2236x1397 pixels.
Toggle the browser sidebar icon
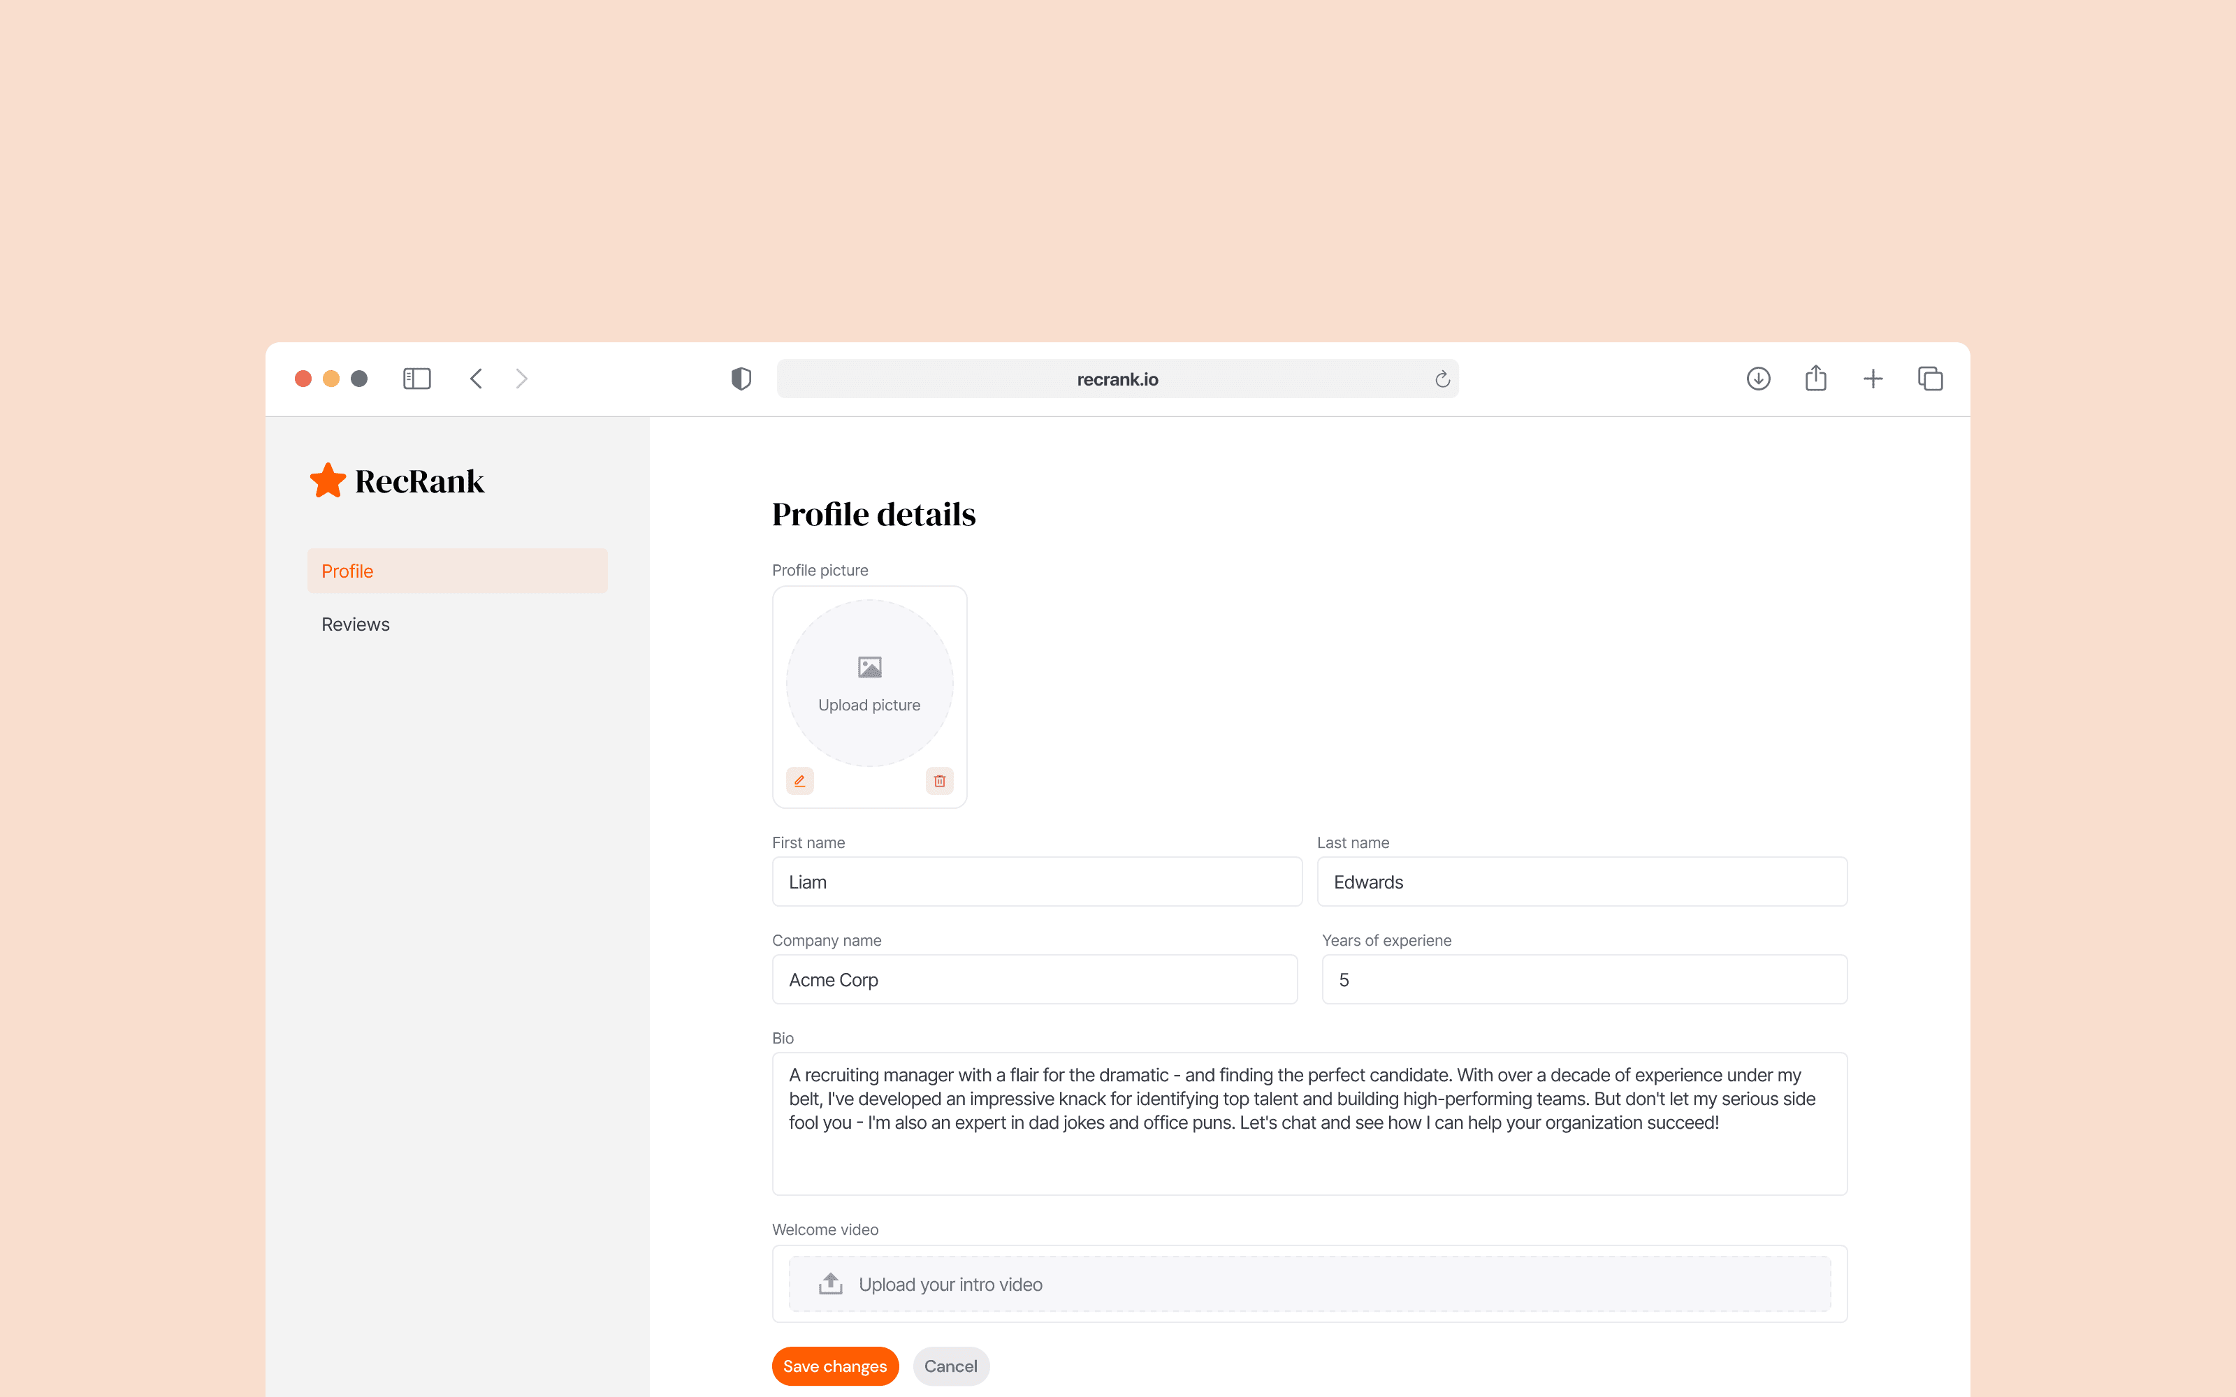coord(416,379)
